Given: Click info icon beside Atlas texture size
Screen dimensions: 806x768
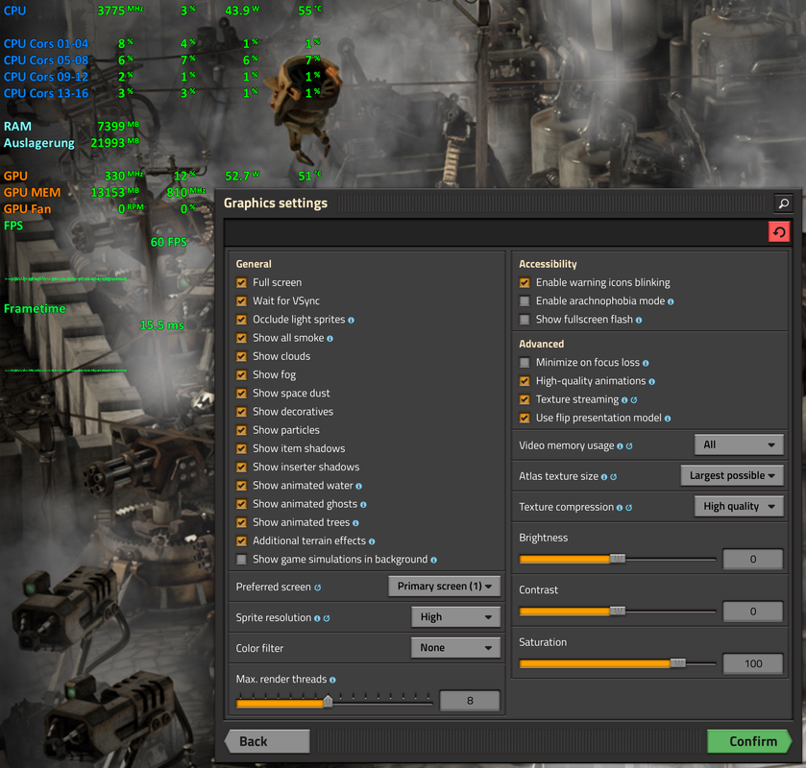Looking at the screenshot, I should point(604,477).
